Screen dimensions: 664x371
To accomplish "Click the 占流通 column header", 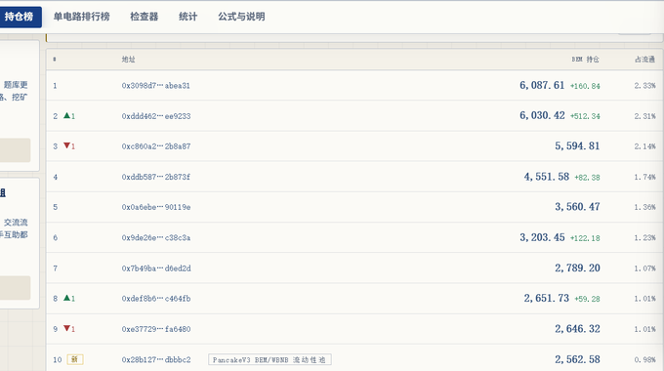I will pyautogui.click(x=644, y=60).
